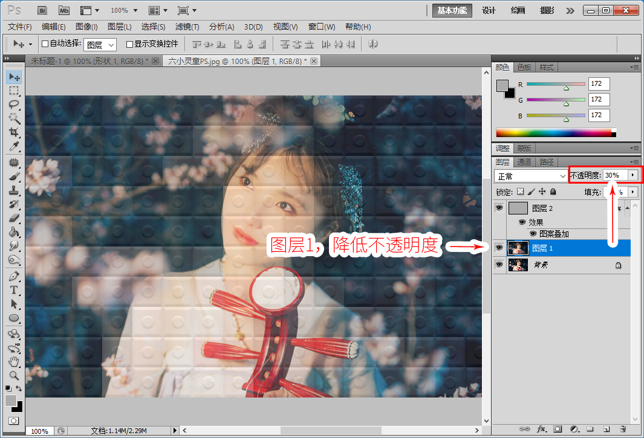This screenshot has width=644, height=438.
Task: Toggle Quick Mask mode icon
Action: point(13,420)
